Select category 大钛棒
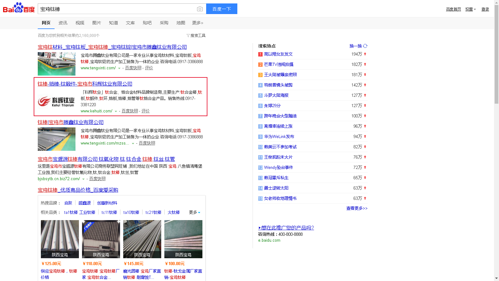This screenshot has width=499, height=281. point(173,212)
